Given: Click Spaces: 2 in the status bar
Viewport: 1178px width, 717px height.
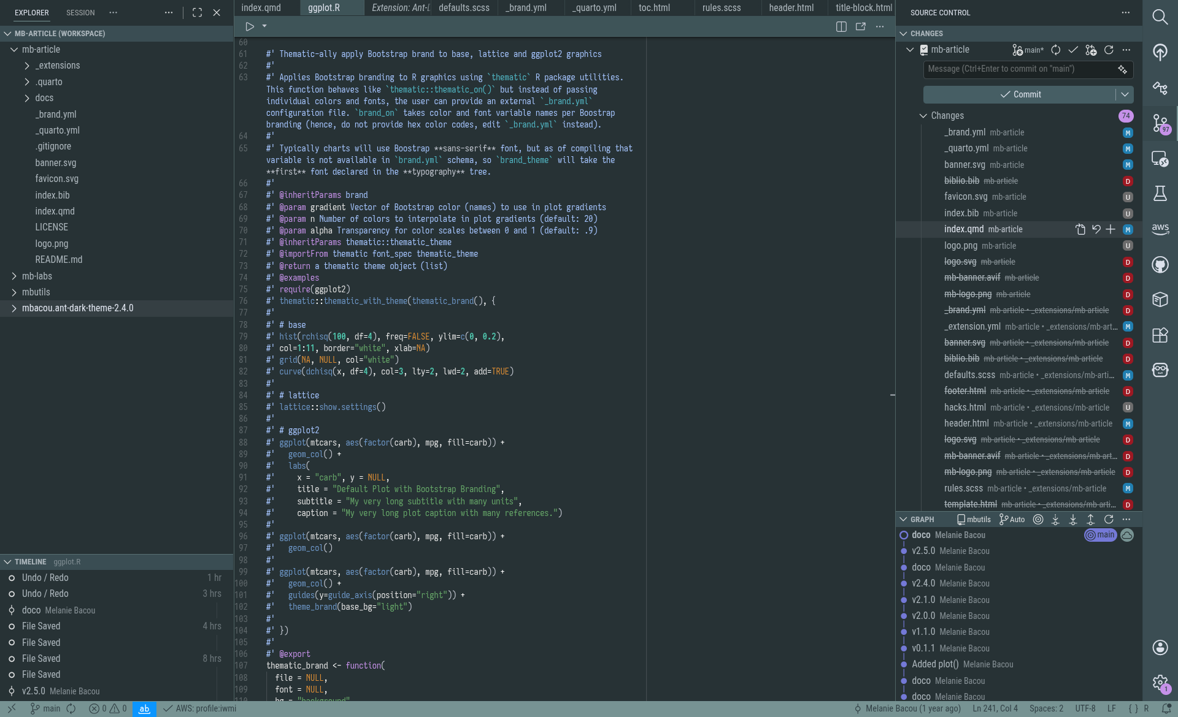Looking at the screenshot, I should pyautogui.click(x=1046, y=708).
